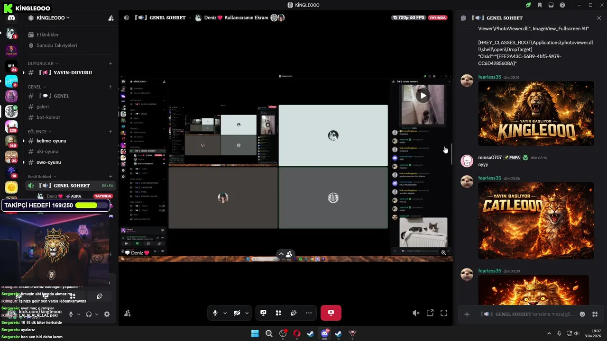This screenshot has height=341, width=607.
Task: Open Windows taskbar search
Action: point(269,333)
